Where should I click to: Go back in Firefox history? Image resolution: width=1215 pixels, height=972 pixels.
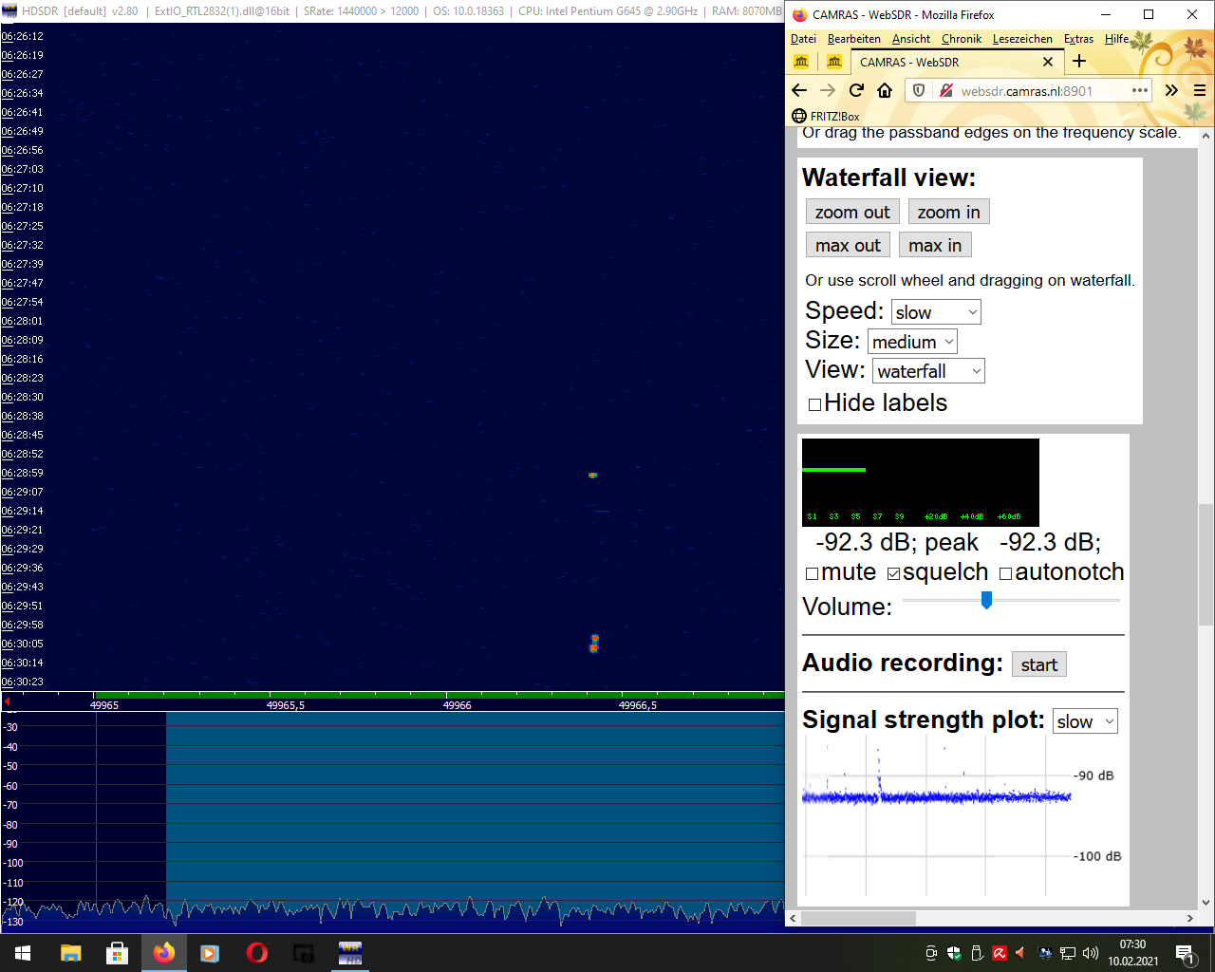[x=799, y=90]
